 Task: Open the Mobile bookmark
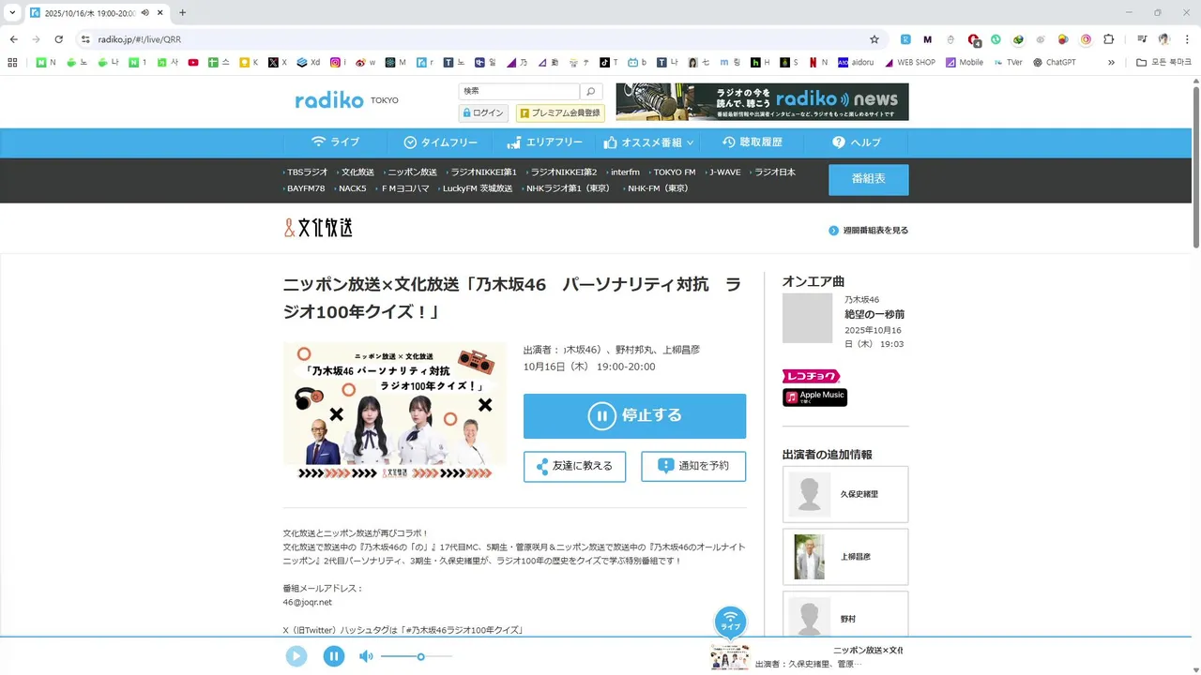point(965,63)
